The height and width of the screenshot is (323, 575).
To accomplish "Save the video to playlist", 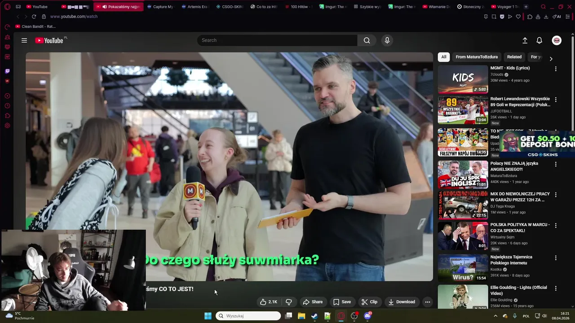I will pyautogui.click(x=342, y=302).
